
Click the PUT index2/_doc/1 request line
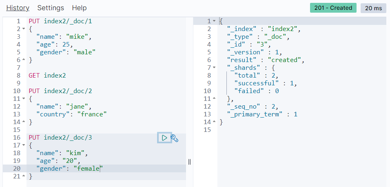click(60, 21)
